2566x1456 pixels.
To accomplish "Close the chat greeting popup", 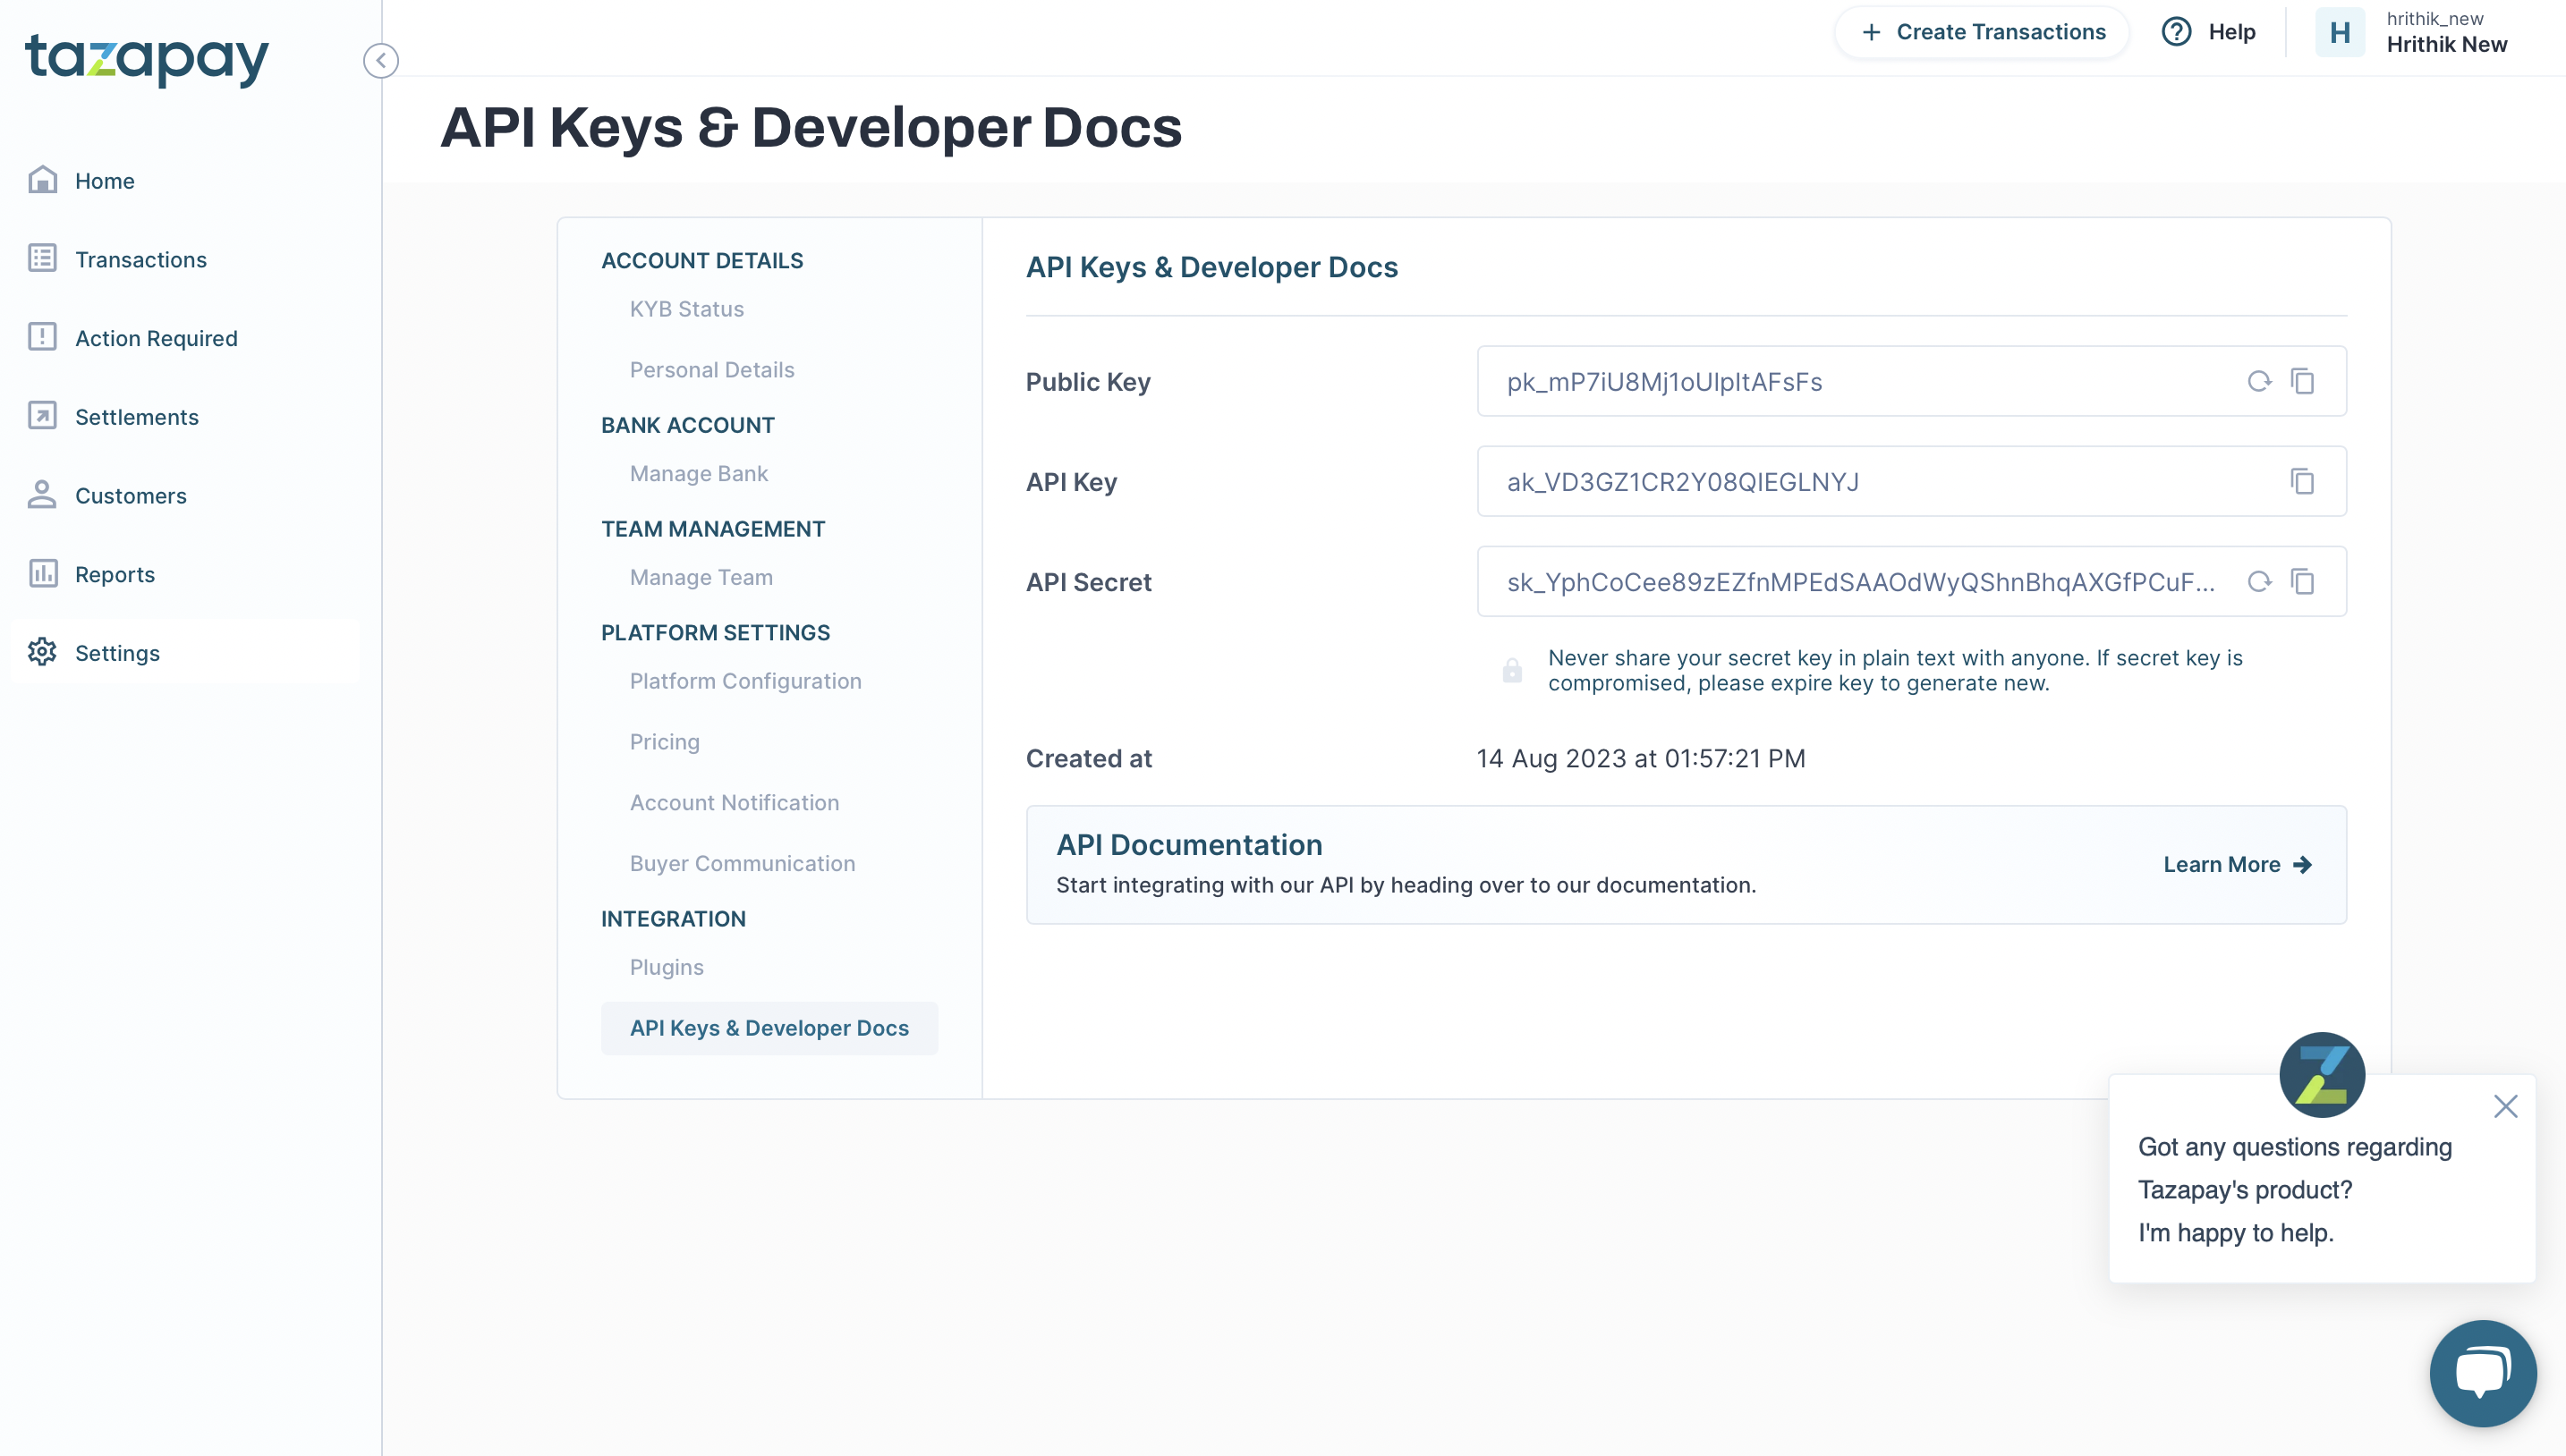I will coord(2505,1106).
